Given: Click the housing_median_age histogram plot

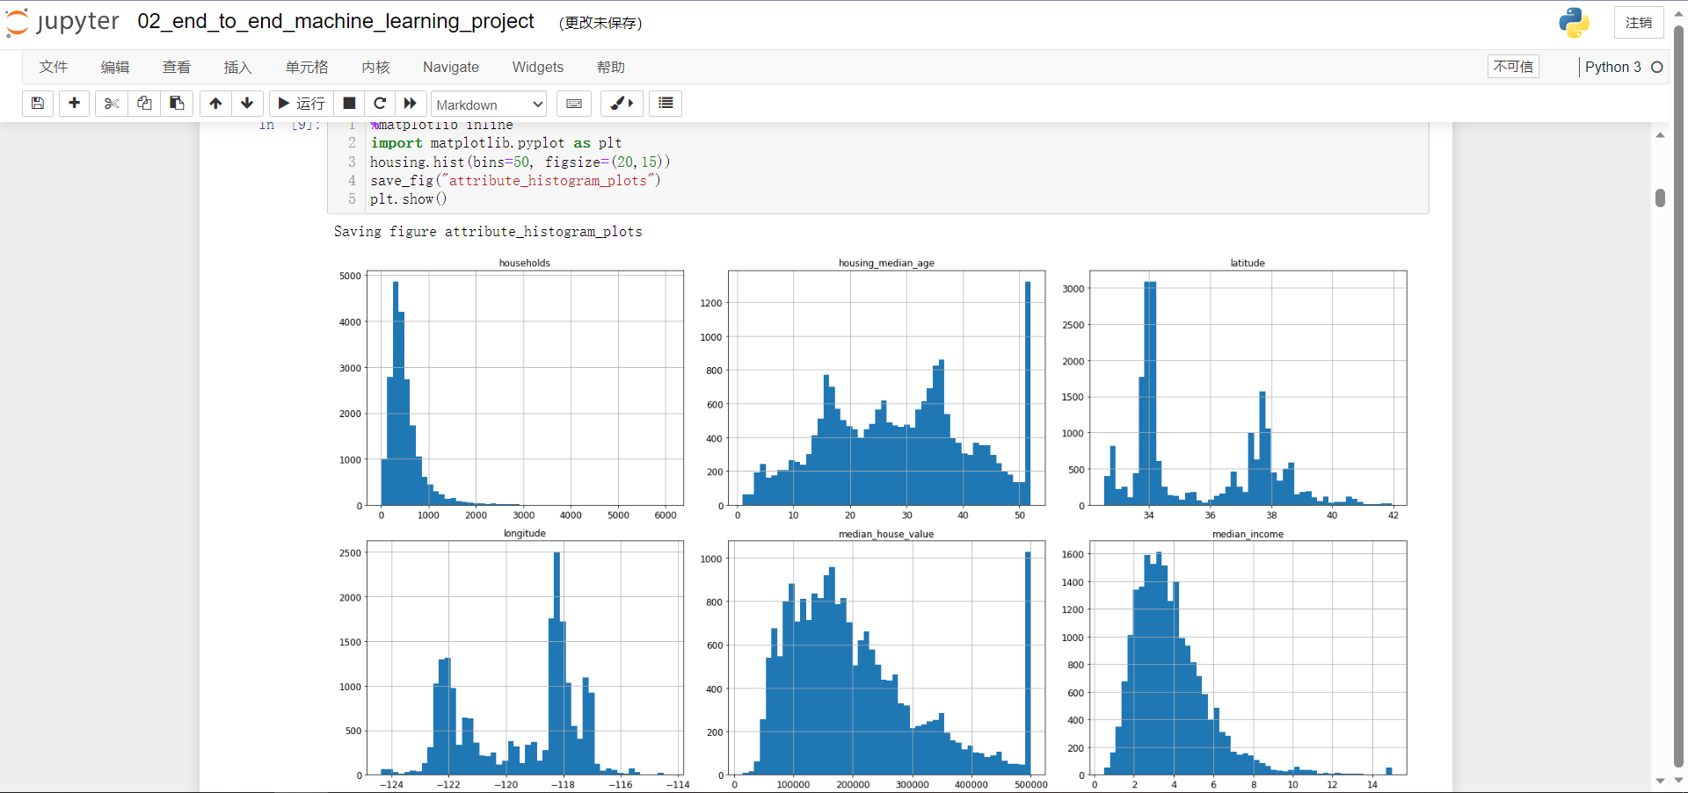Looking at the screenshot, I should pyautogui.click(x=886, y=388).
